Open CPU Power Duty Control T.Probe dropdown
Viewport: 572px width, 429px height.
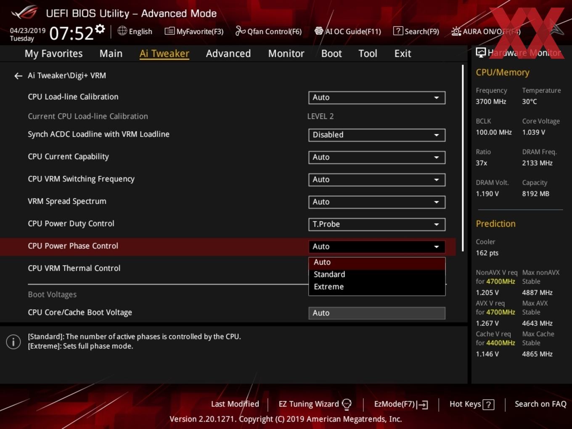[377, 224]
